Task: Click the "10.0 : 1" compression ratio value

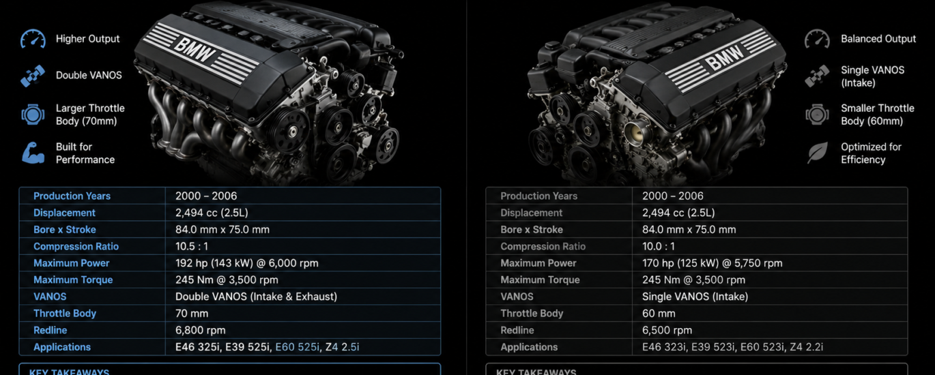Action: (x=659, y=246)
